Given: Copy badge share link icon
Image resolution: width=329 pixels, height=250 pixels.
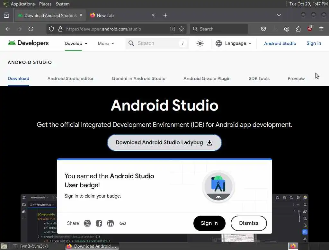Looking at the screenshot, I should [122, 223].
